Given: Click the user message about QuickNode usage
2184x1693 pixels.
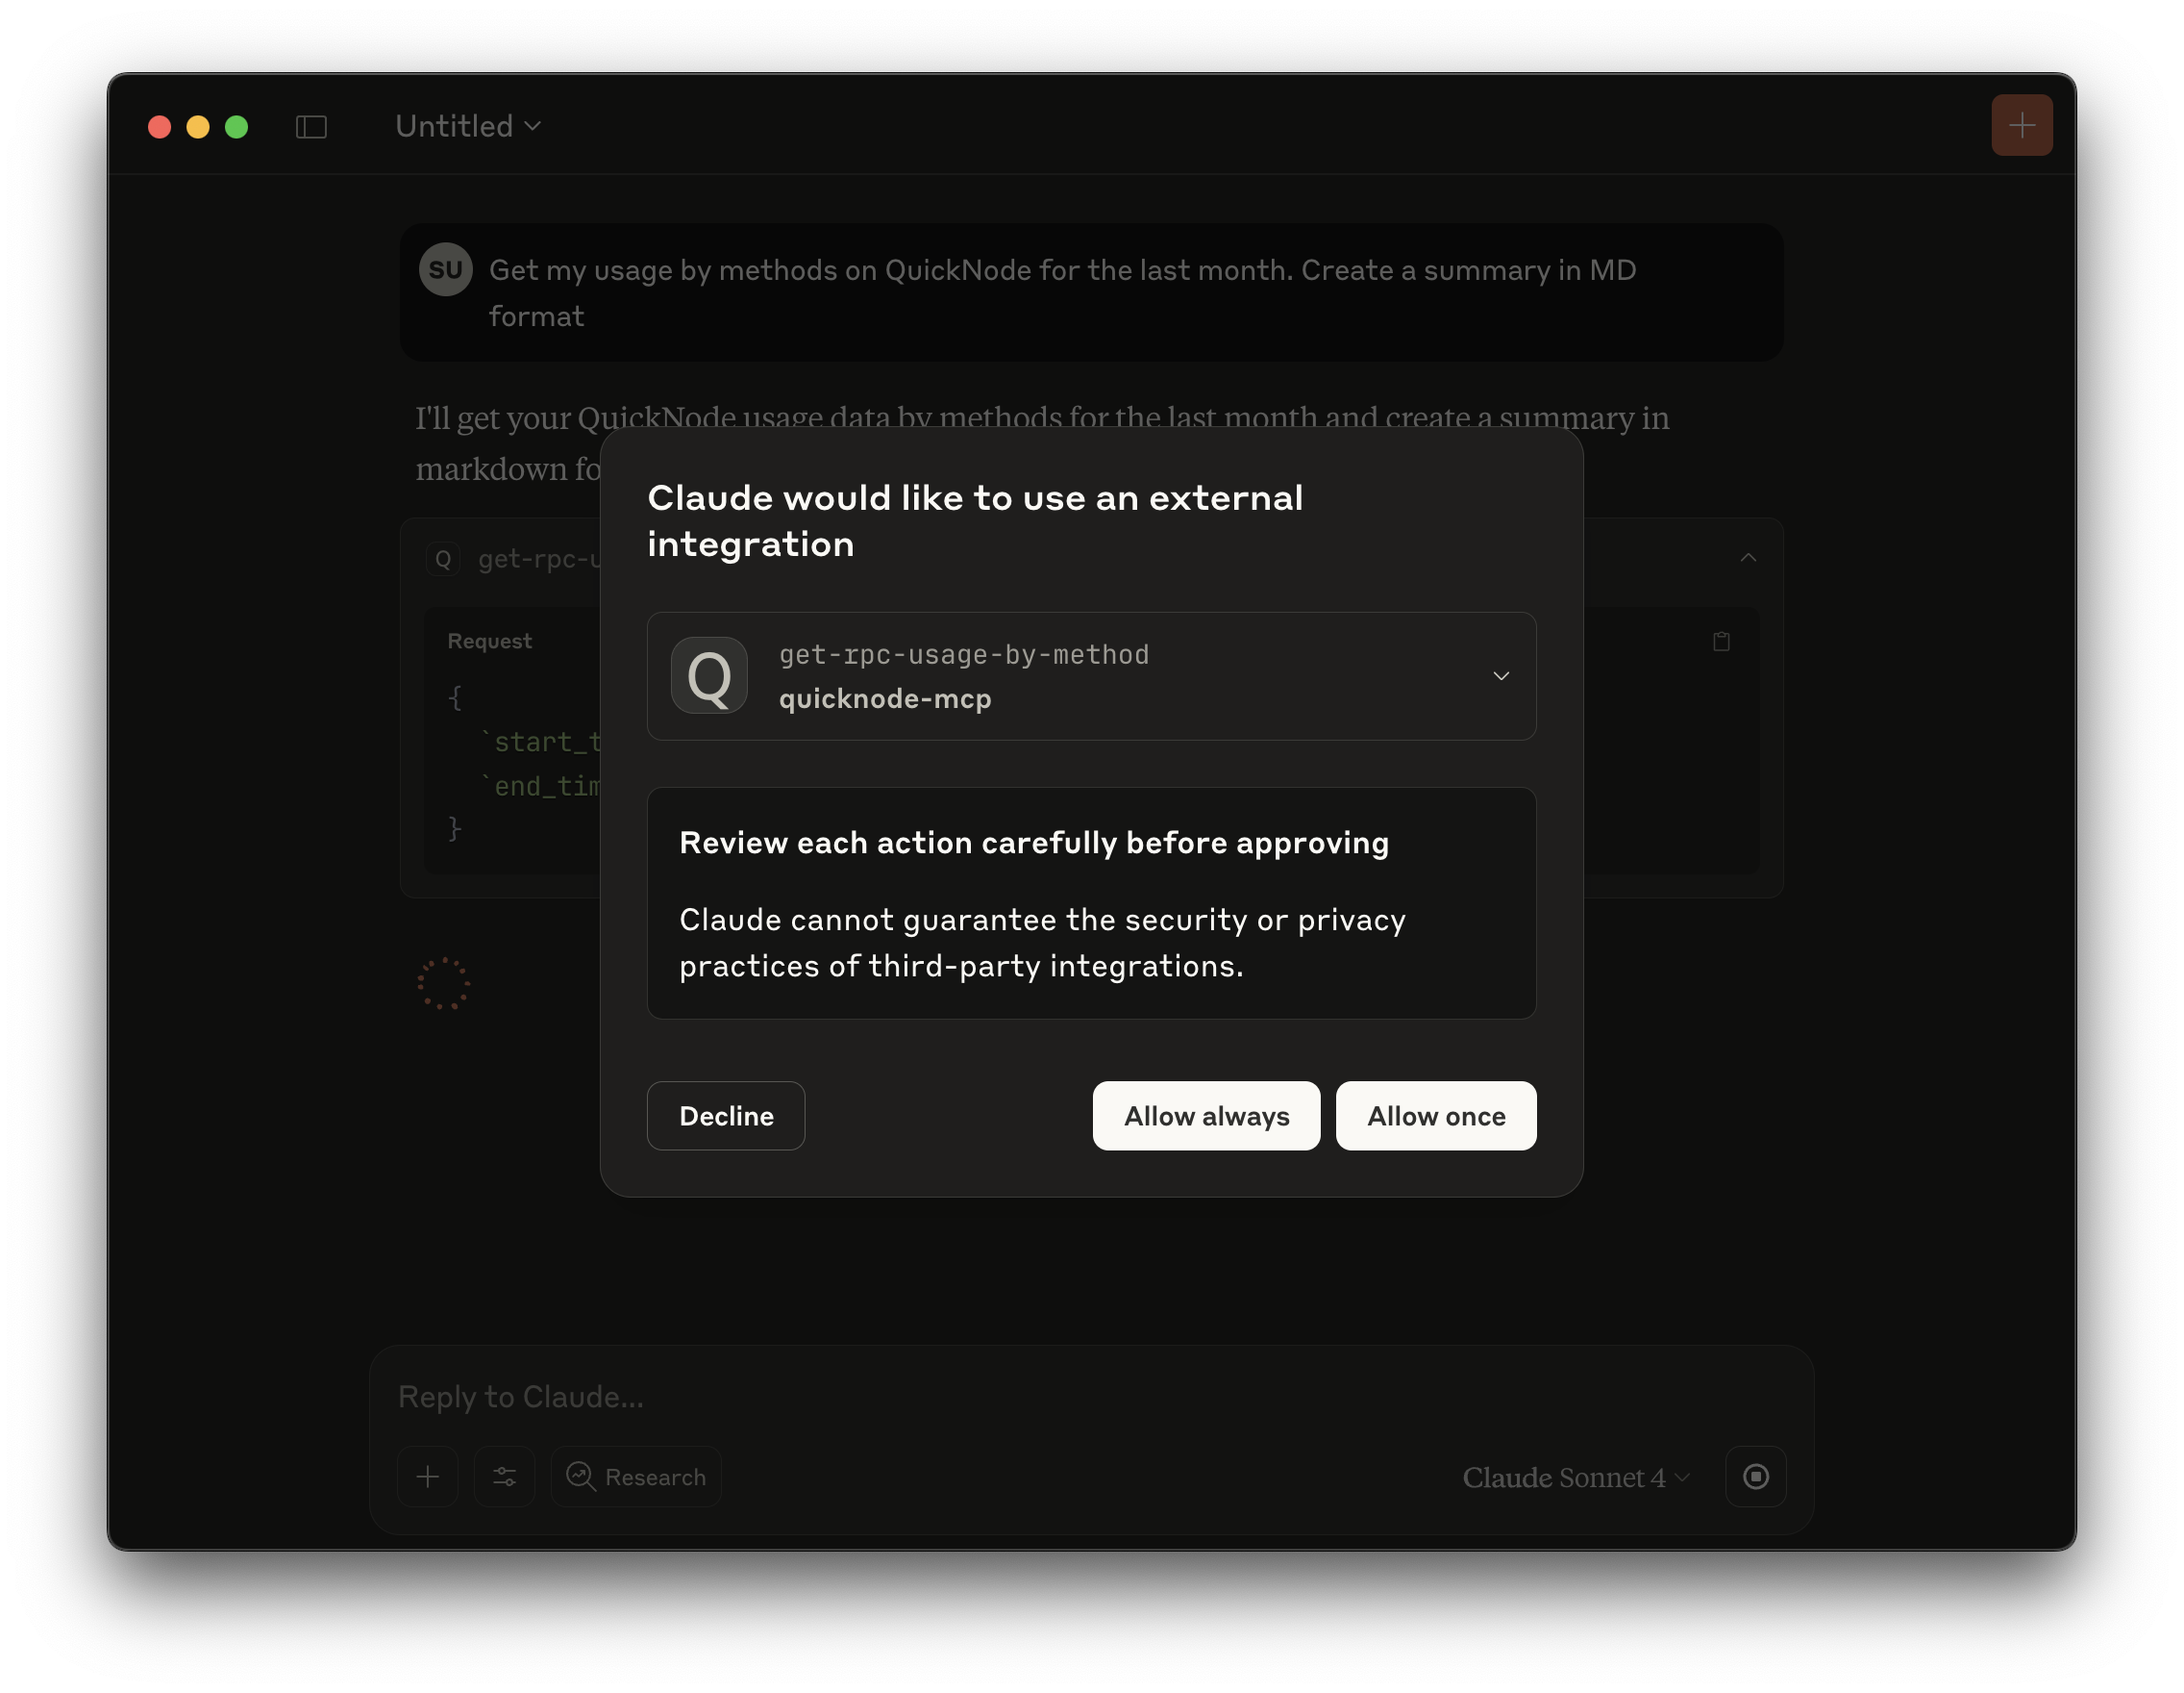Looking at the screenshot, I should [x=1091, y=292].
